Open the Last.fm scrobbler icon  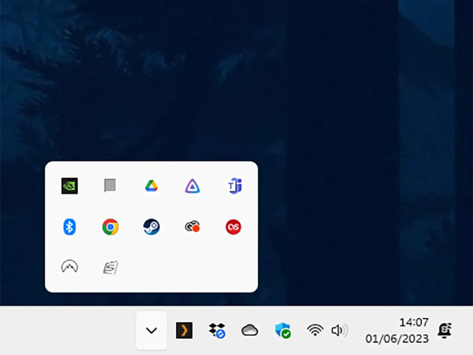(x=233, y=227)
